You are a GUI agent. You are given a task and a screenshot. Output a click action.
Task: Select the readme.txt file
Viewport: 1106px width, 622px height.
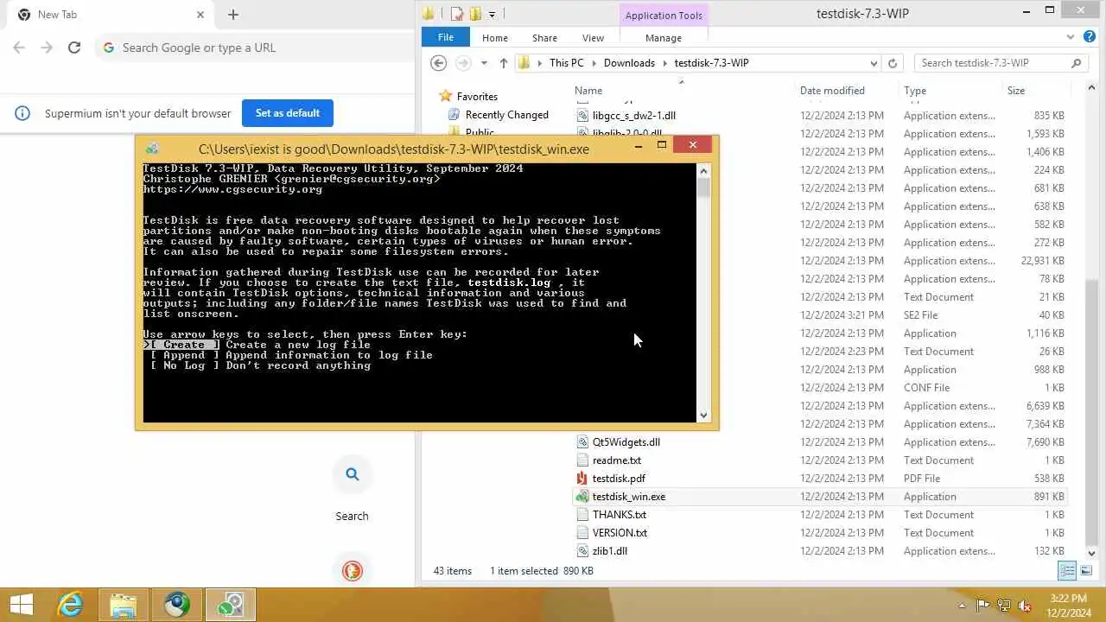(617, 460)
